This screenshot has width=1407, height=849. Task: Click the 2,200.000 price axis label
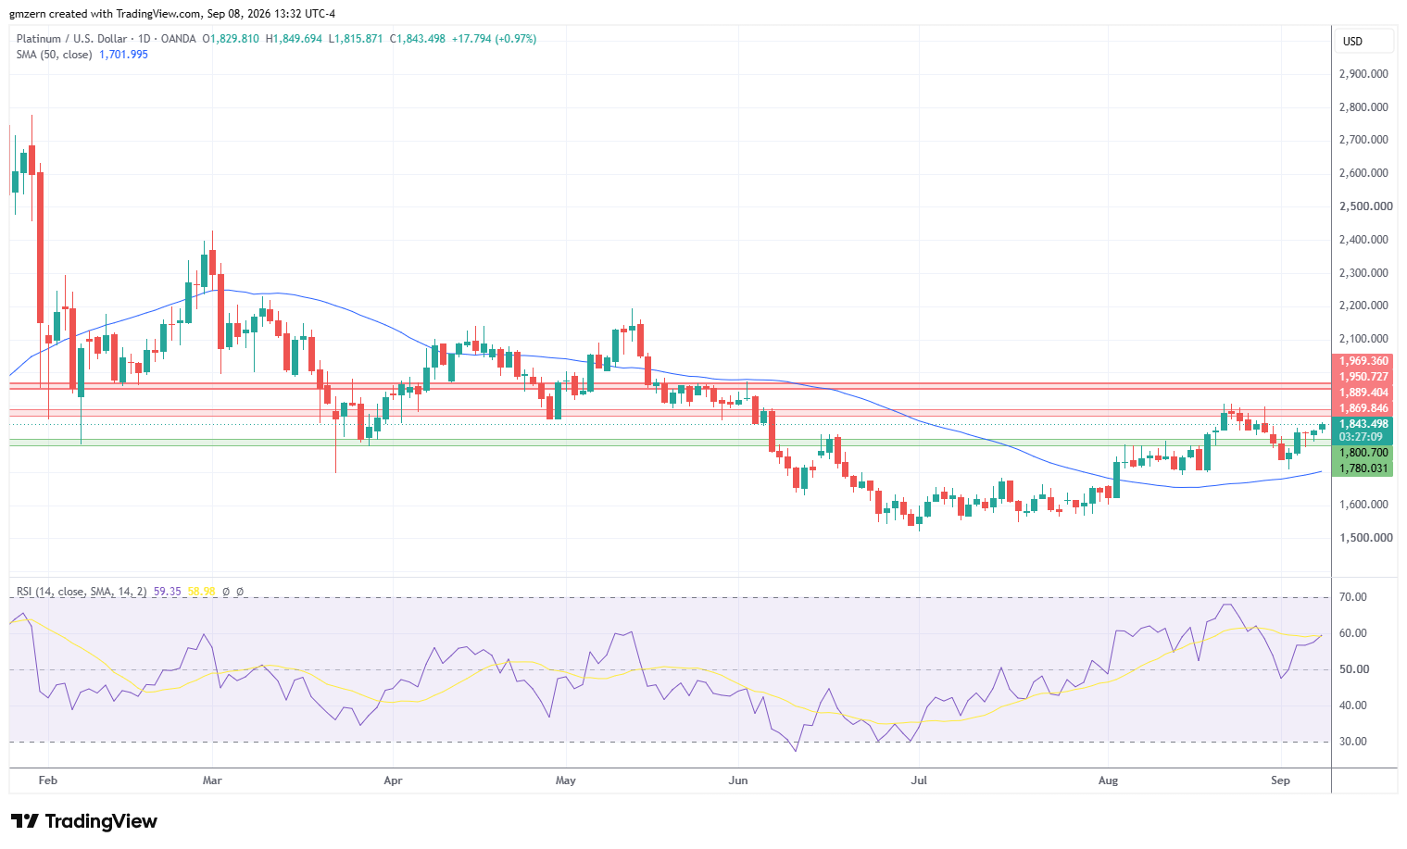point(1363,306)
